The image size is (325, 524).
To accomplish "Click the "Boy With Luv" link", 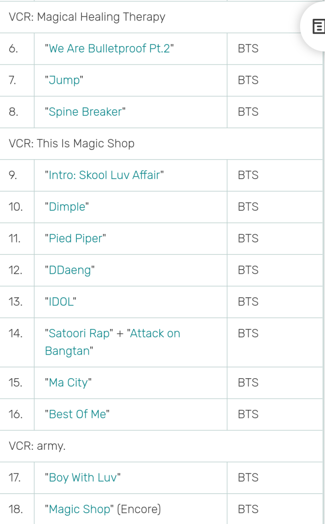I will click(83, 478).
